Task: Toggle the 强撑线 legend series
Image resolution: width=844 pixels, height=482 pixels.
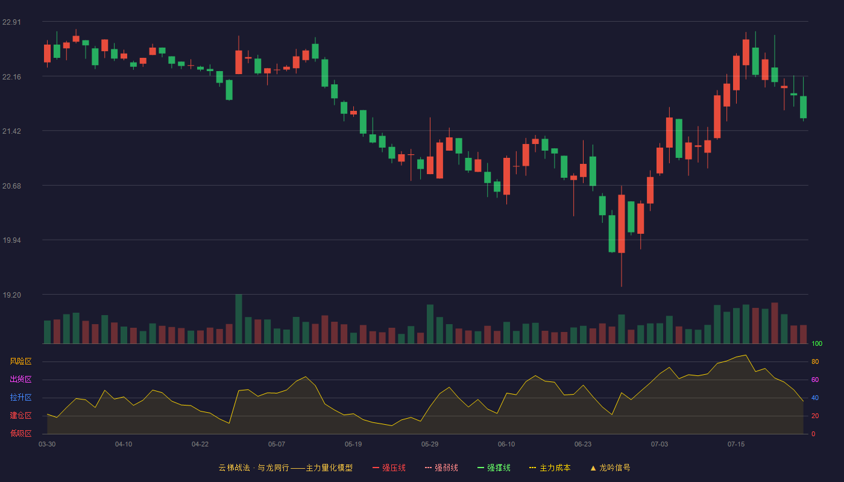Action: click(494, 468)
